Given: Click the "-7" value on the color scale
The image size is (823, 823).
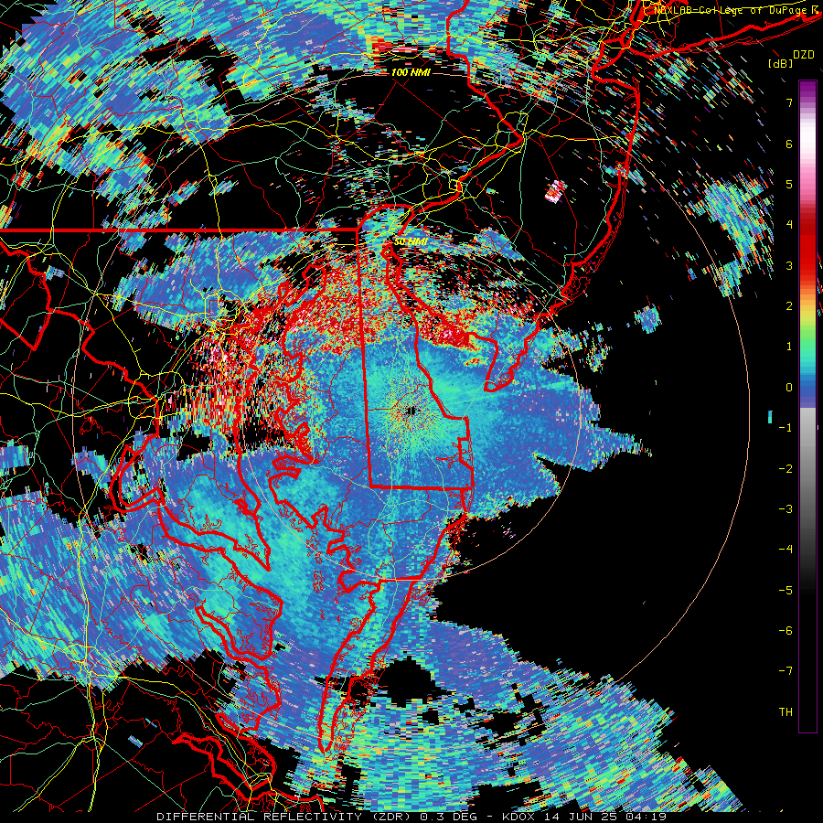Looking at the screenshot, I should click(786, 671).
